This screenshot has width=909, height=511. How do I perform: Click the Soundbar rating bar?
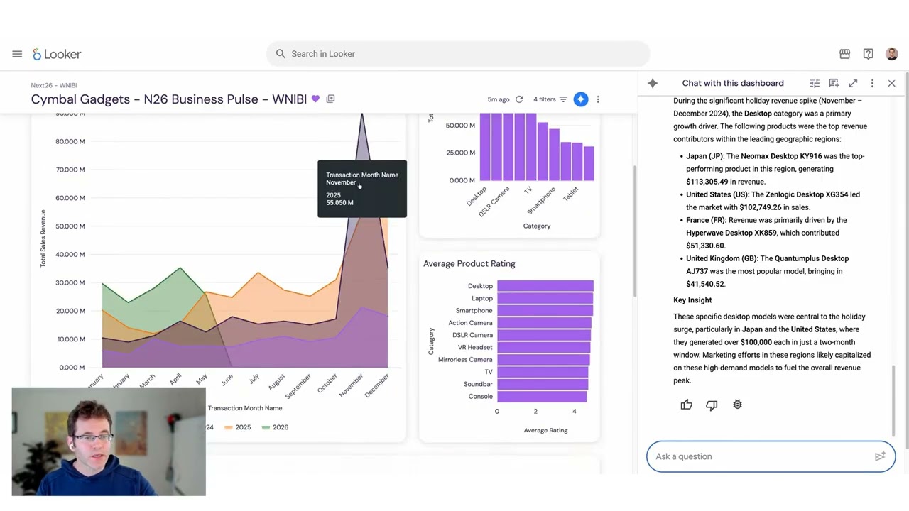click(x=543, y=384)
